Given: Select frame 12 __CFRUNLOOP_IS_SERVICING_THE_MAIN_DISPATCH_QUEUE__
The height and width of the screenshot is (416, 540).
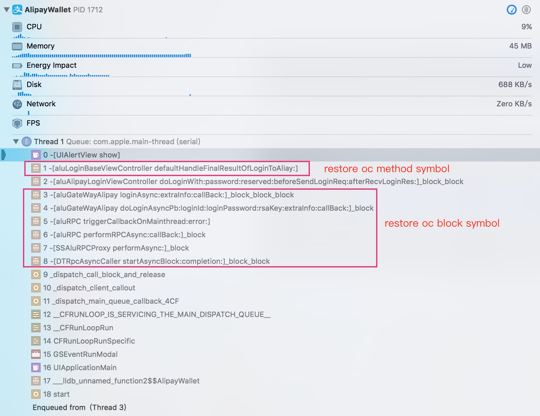Looking at the screenshot, I should point(270,314).
